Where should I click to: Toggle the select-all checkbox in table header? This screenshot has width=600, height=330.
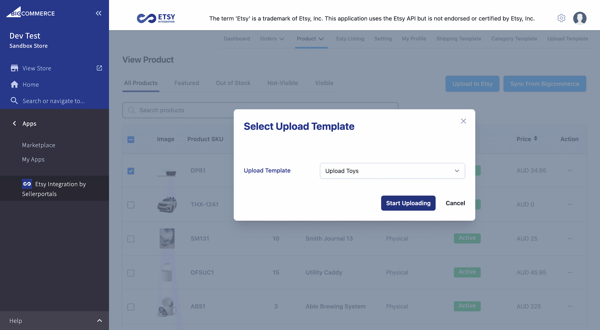click(x=131, y=140)
